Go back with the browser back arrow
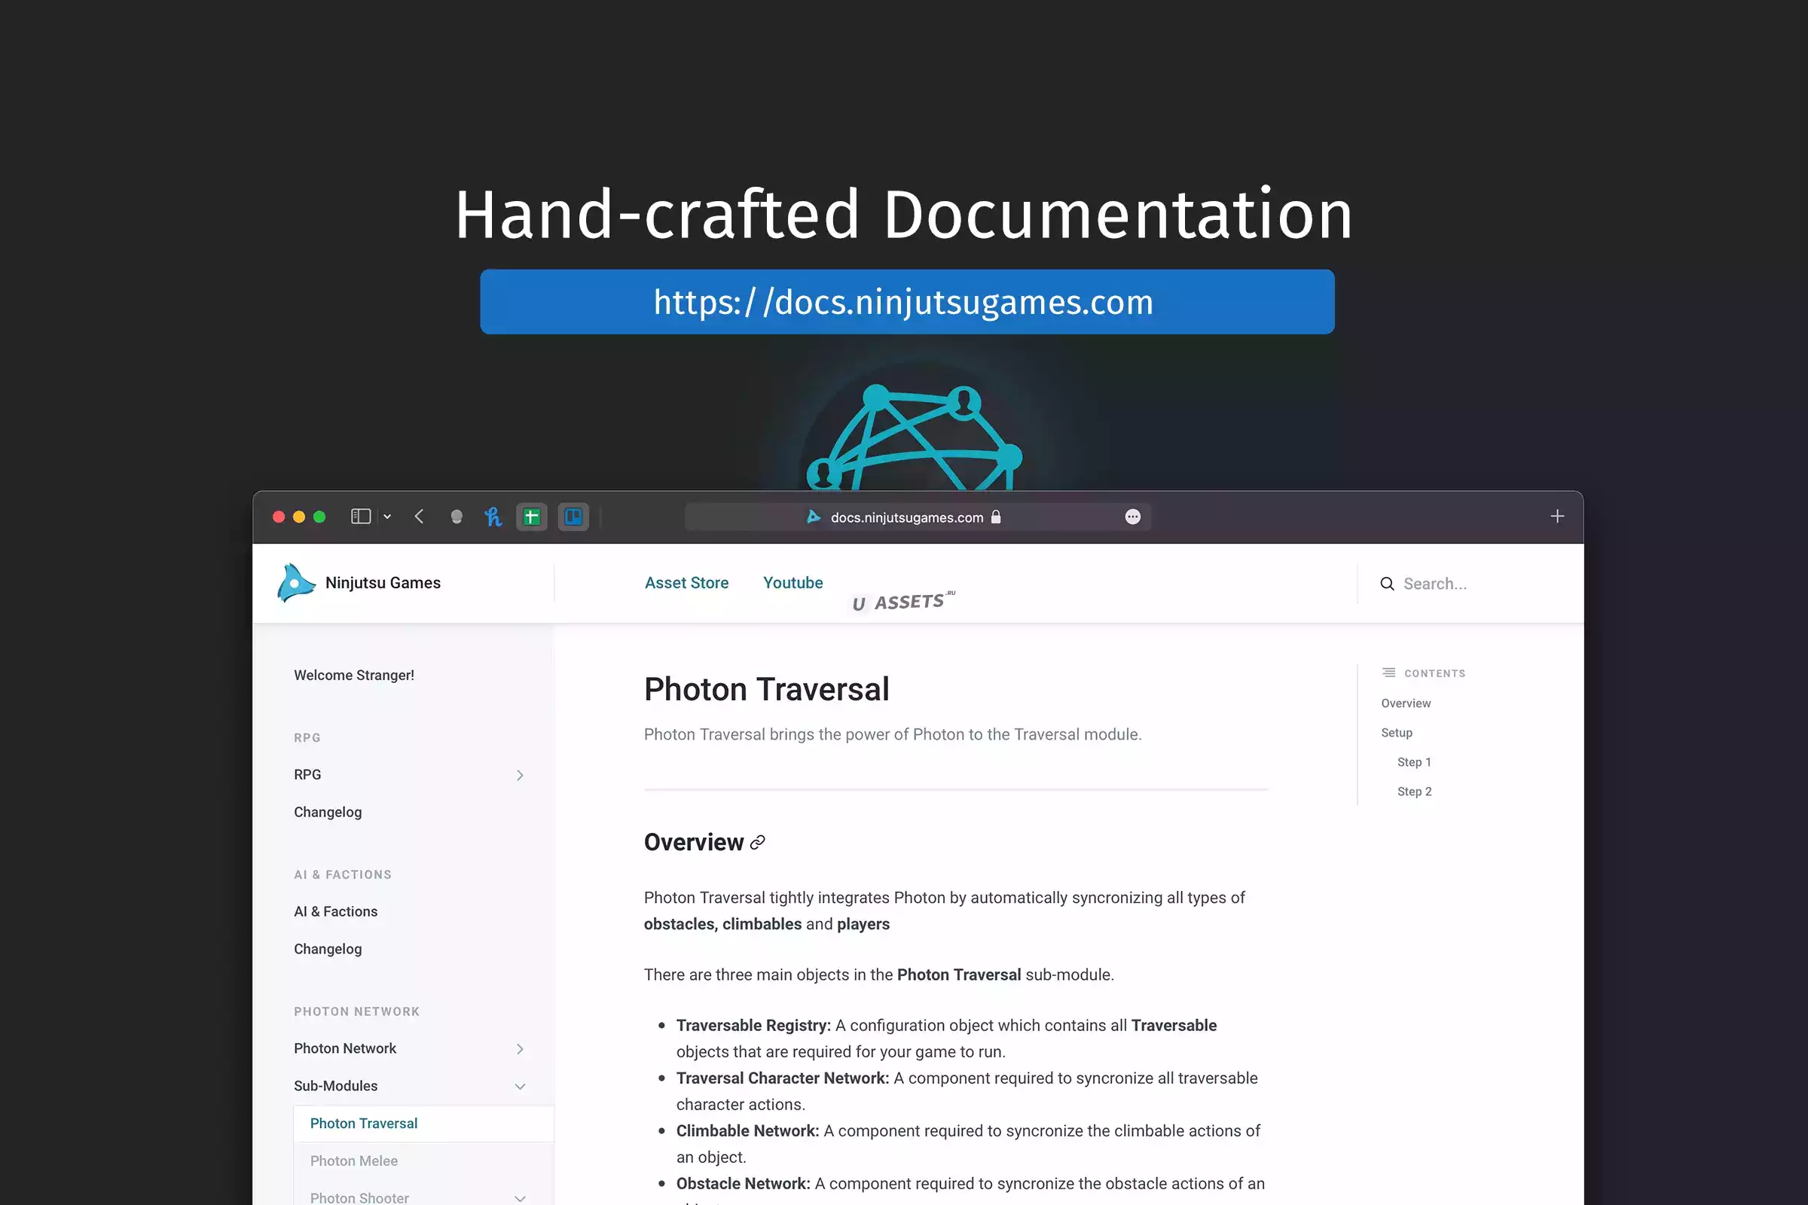The image size is (1808, 1205). pyautogui.click(x=419, y=517)
